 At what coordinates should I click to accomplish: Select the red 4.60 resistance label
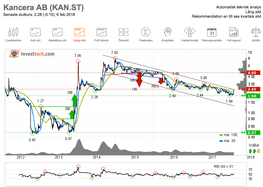coord(253,73)
